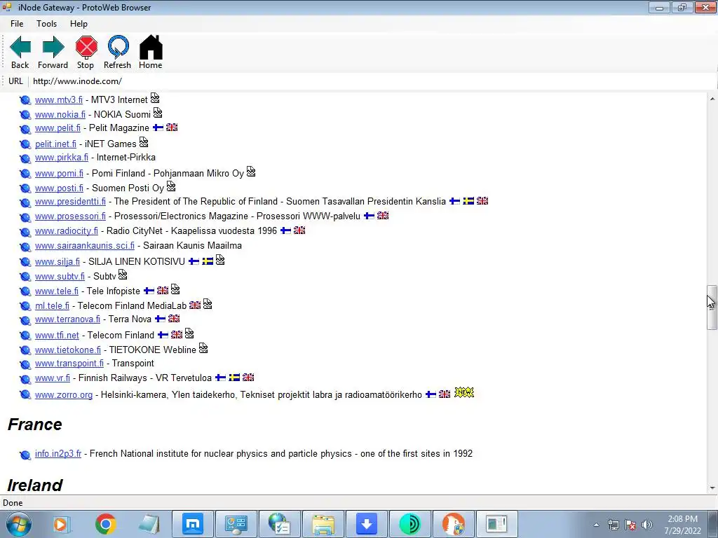Open the Maxthon browser taskbar icon
This screenshot has width=718, height=538.
click(x=192, y=524)
